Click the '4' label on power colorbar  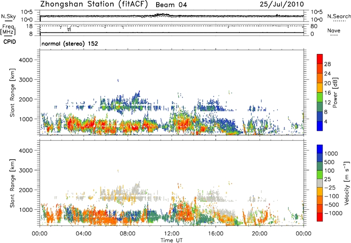tap(326, 121)
